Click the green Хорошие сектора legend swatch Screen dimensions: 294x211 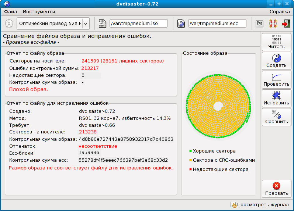190,151
